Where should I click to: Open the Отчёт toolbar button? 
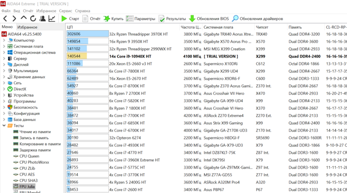point(92,19)
